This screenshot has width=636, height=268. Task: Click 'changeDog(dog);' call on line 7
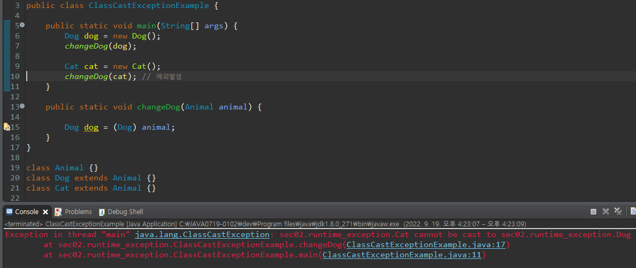(x=101, y=46)
